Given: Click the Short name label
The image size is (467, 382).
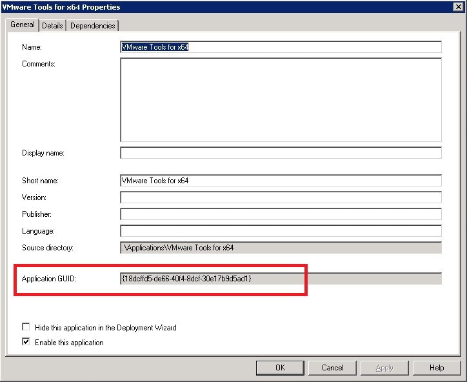Looking at the screenshot, I should click(40, 181).
